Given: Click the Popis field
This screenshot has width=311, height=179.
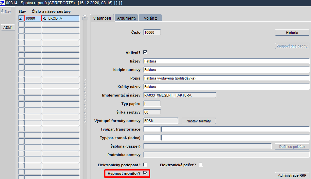Looking at the screenshot, I should (226, 78).
